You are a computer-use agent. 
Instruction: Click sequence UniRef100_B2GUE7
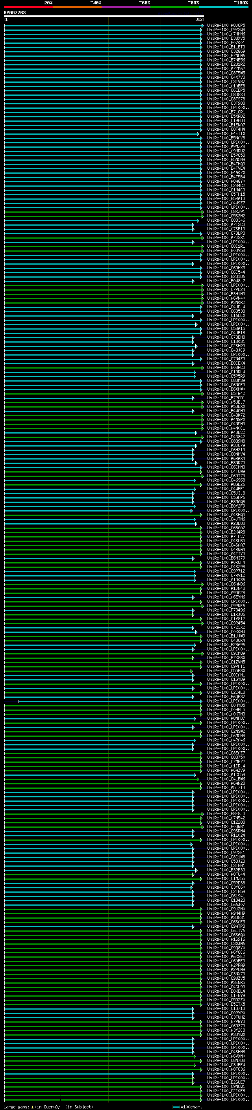[x=226, y=1082]
